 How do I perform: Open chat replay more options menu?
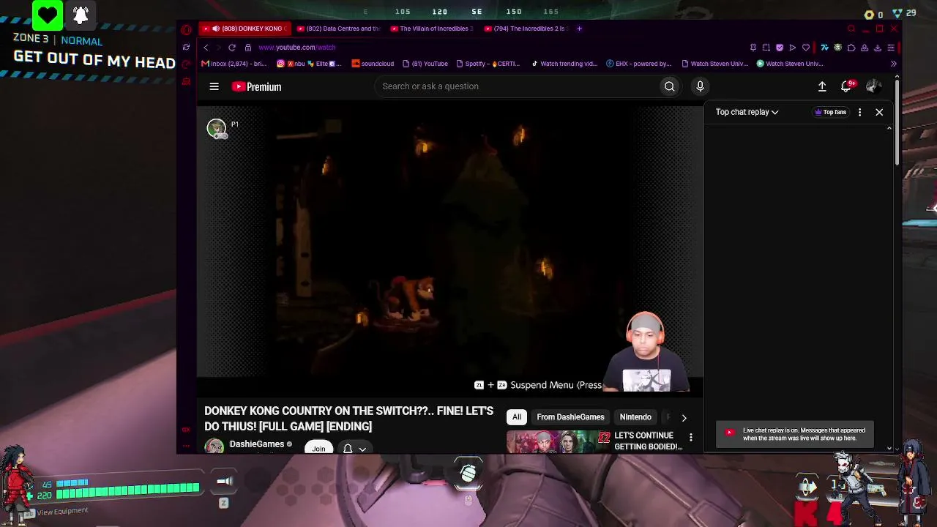[859, 112]
